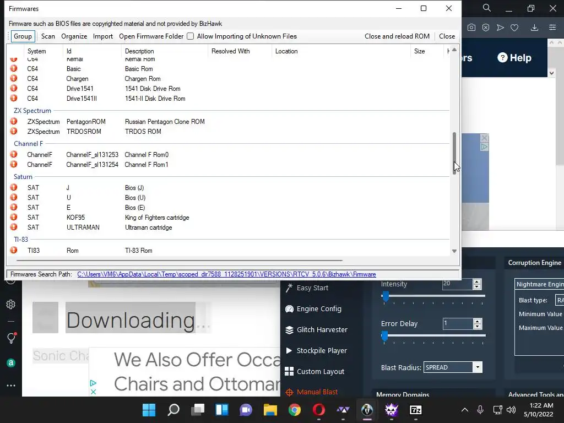Open Glitch Harvester in RTC menu
The height and width of the screenshot is (423, 564).
pos(317,329)
